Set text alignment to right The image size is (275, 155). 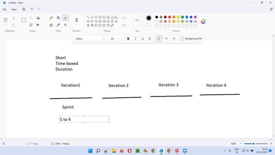pos(174,39)
